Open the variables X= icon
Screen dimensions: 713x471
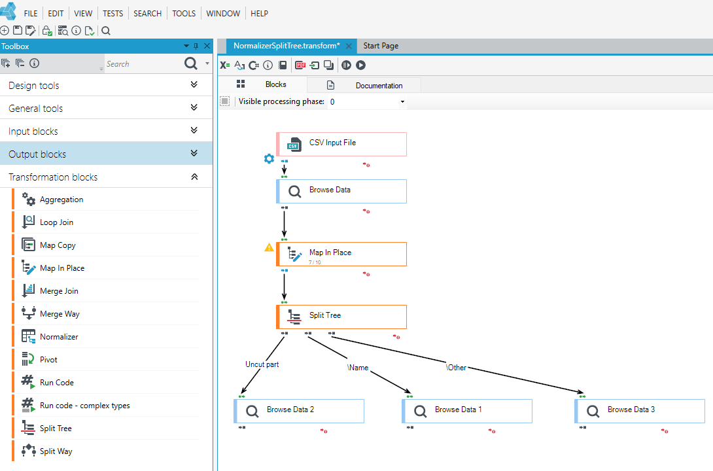225,65
